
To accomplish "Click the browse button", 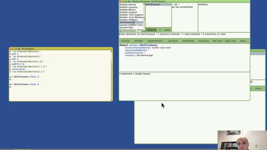I will [125, 41].
